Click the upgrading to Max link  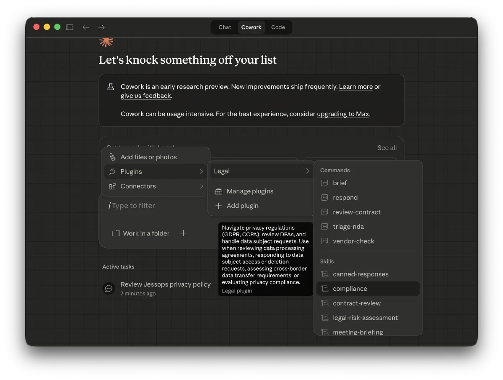(x=343, y=114)
